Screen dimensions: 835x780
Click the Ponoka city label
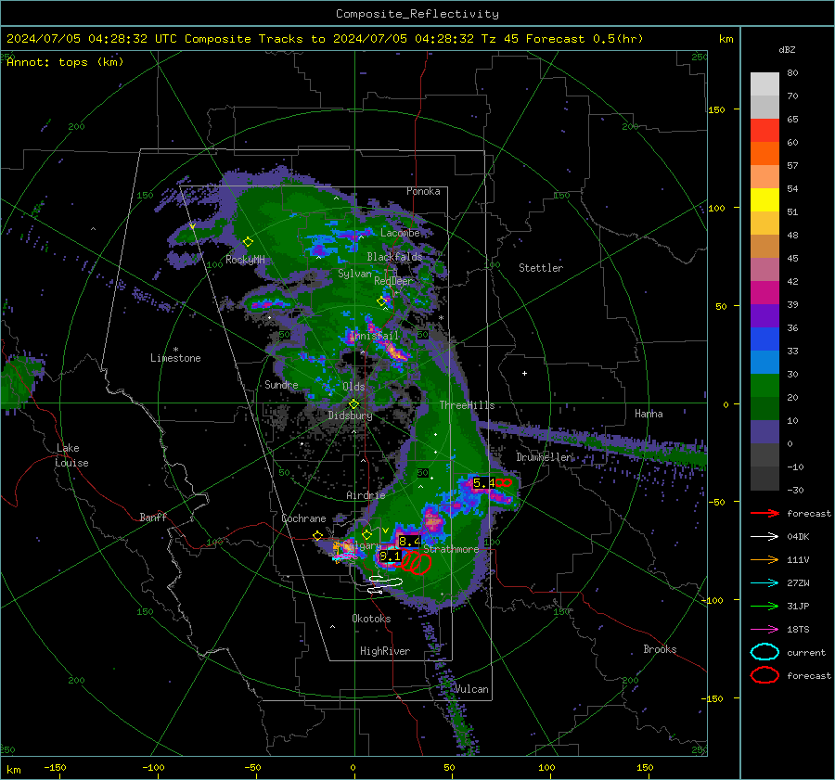point(423,191)
